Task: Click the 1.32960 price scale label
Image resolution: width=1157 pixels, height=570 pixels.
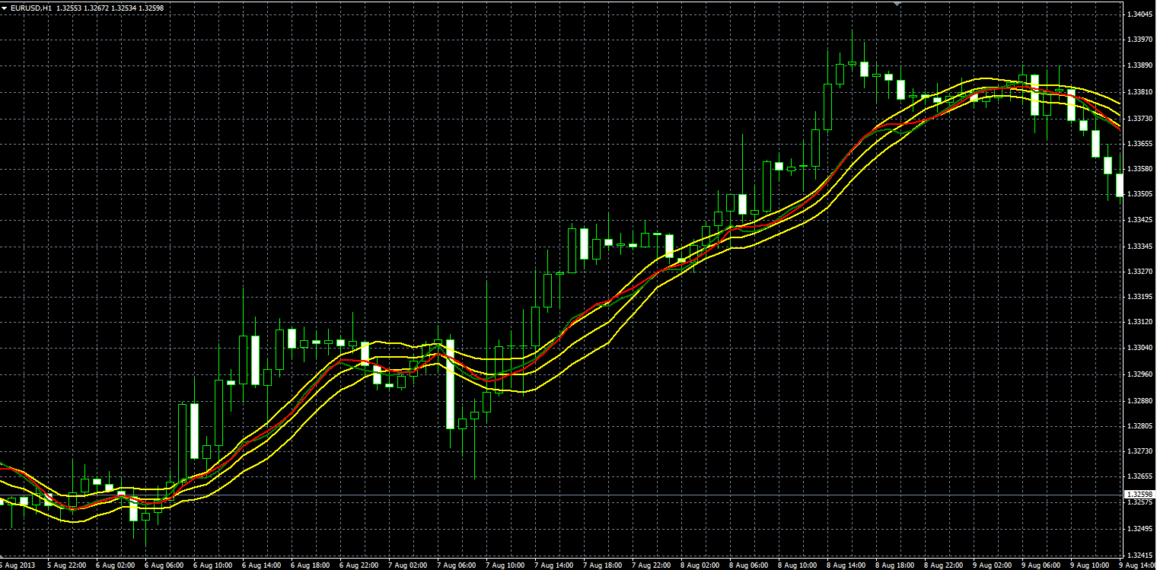Action: [1139, 374]
